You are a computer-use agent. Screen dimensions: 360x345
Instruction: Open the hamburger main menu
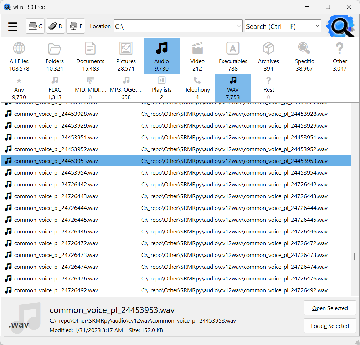pos(13,27)
